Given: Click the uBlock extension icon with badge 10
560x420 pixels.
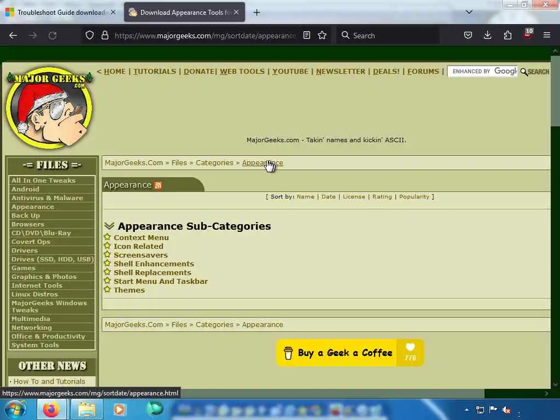Looking at the screenshot, I should pos(528,34).
